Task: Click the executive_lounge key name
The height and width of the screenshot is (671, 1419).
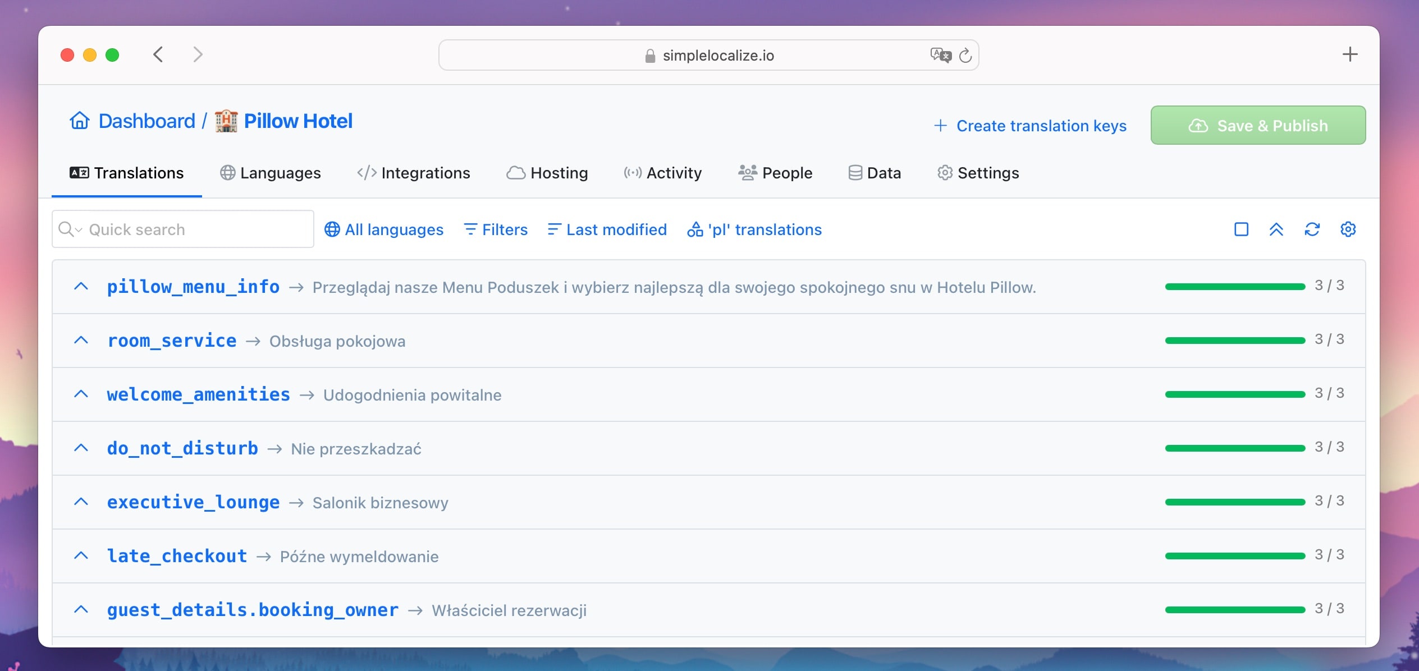Action: click(x=193, y=502)
